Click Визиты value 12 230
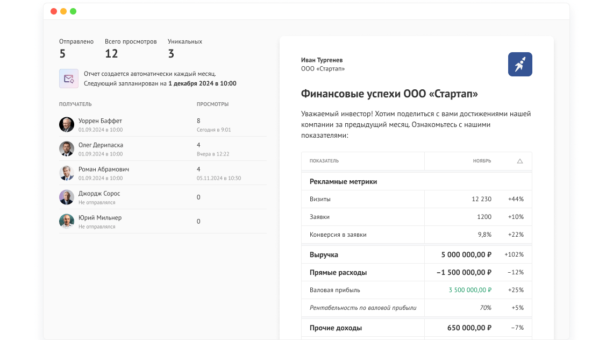 click(x=482, y=199)
